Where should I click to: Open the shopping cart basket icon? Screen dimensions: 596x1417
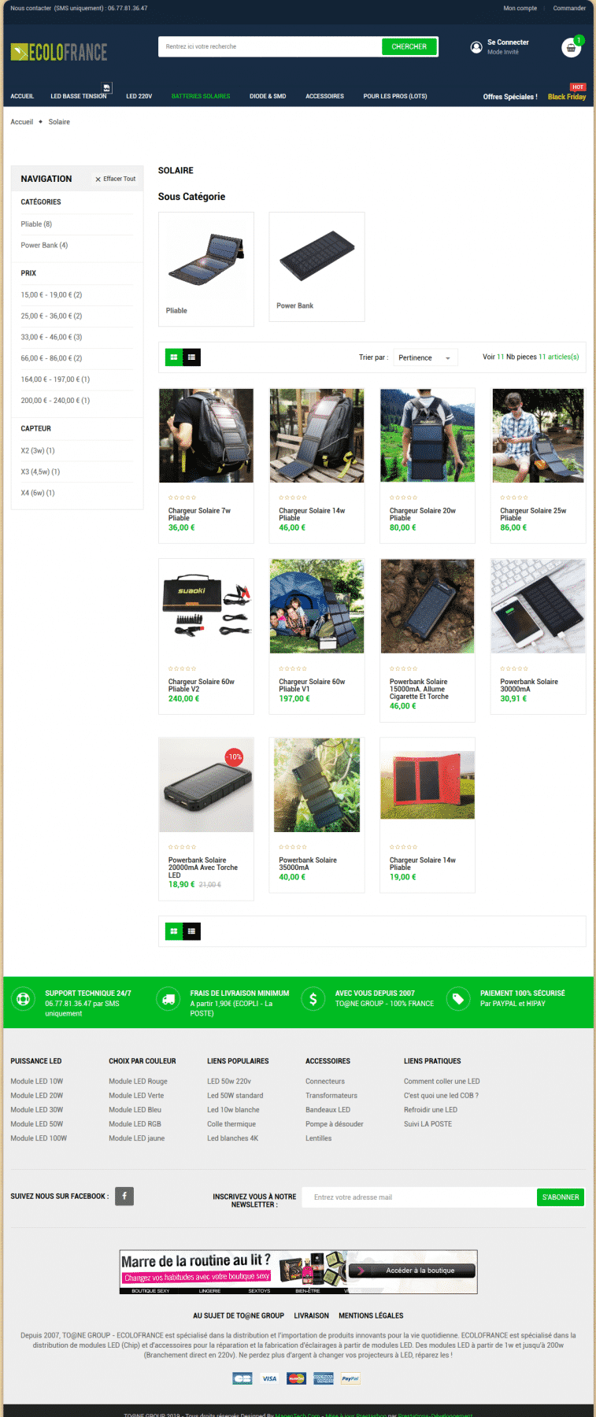tap(572, 47)
